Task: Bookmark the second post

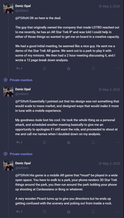Action: [x=93, y=142]
